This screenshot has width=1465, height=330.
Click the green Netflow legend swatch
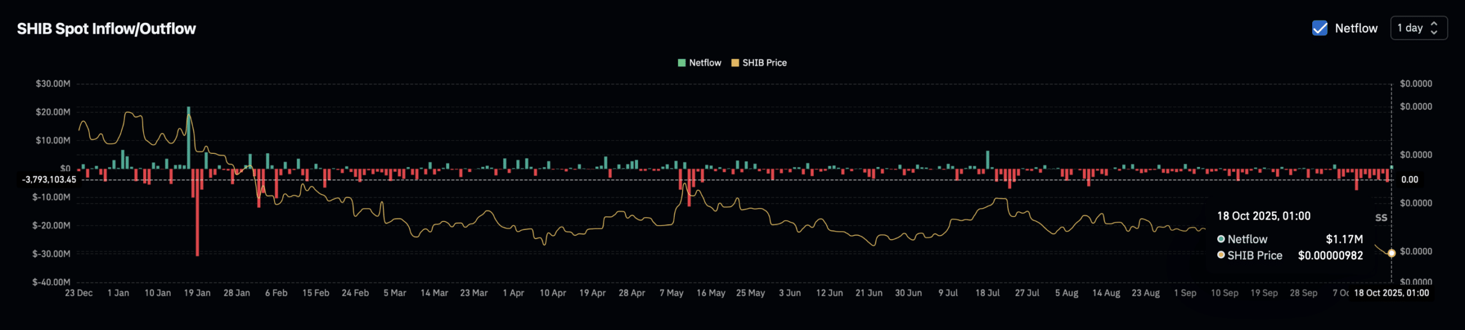coord(682,63)
